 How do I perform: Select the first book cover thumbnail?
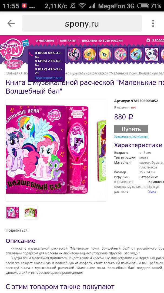13,213
